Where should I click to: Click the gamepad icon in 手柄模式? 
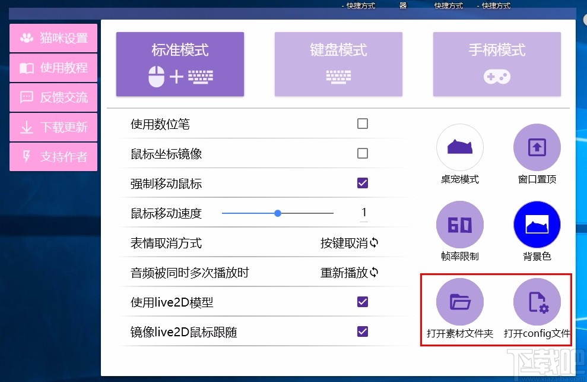point(497,77)
